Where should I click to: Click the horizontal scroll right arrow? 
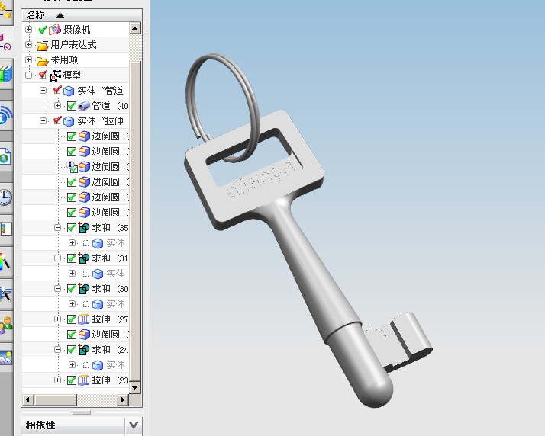click(122, 400)
